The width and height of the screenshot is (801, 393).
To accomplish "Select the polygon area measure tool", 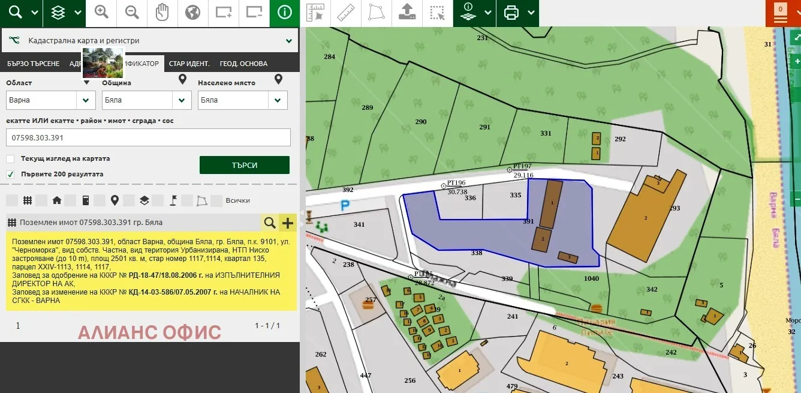I will [377, 13].
